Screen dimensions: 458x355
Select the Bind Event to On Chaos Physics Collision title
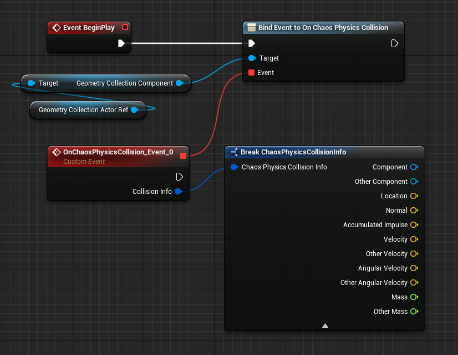coord(323,27)
